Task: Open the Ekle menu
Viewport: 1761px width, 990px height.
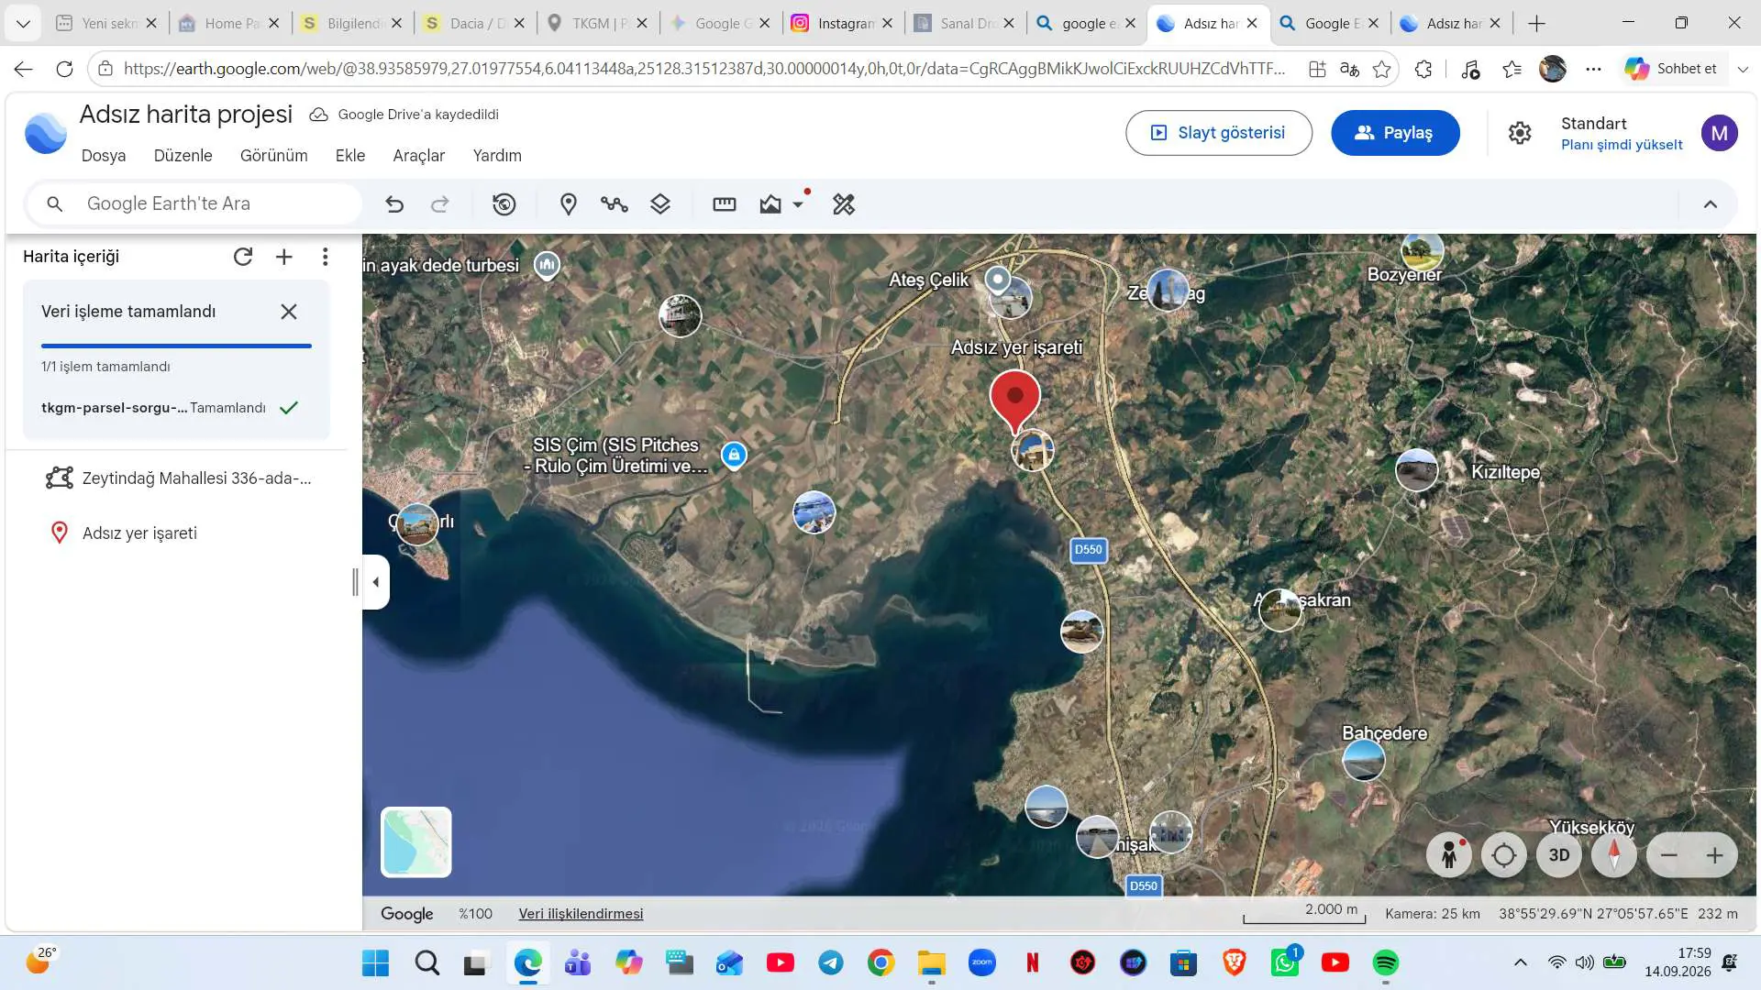Action: pyautogui.click(x=350, y=156)
